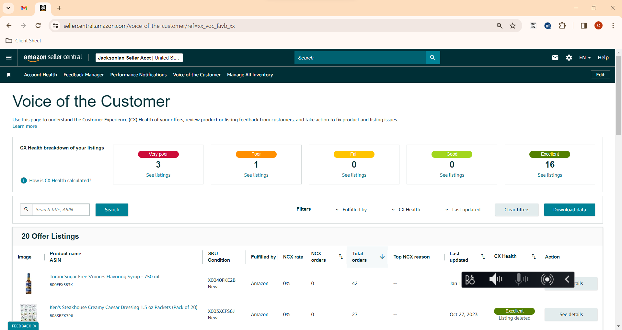The width and height of the screenshot is (622, 330).
Task: Click the broadcast record icon in floating toolbar
Action: [547, 279]
